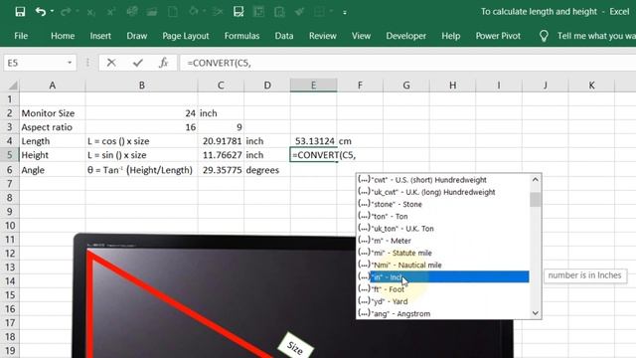The height and width of the screenshot is (358, 636).
Task: Open the Developer tab
Action: click(406, 36)
